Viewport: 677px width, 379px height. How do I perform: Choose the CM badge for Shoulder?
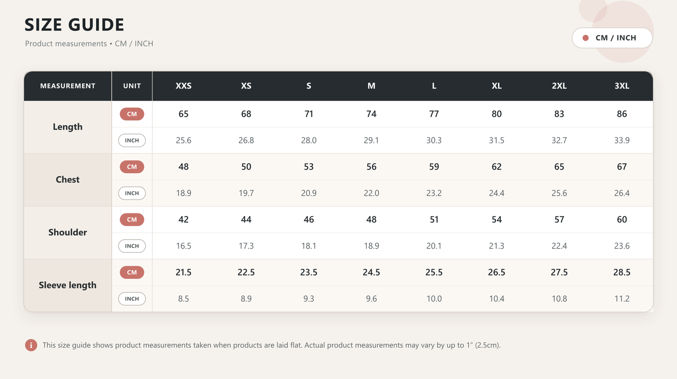132,220
